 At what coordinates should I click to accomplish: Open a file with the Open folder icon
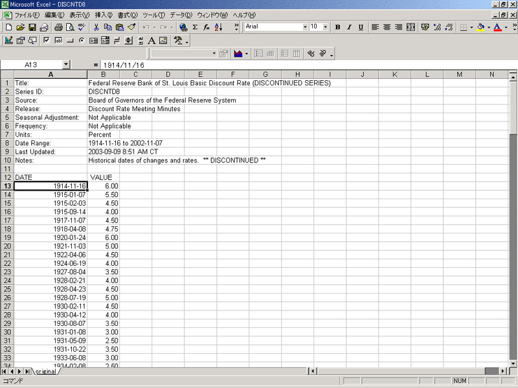pos(21,27)
